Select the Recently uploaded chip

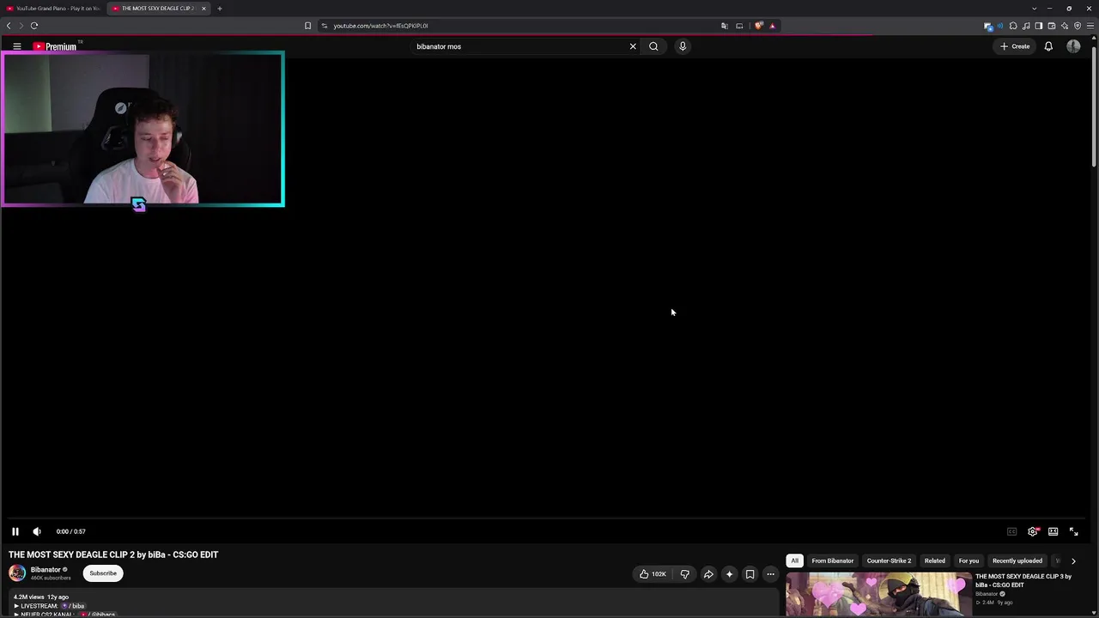[1017, 560]
